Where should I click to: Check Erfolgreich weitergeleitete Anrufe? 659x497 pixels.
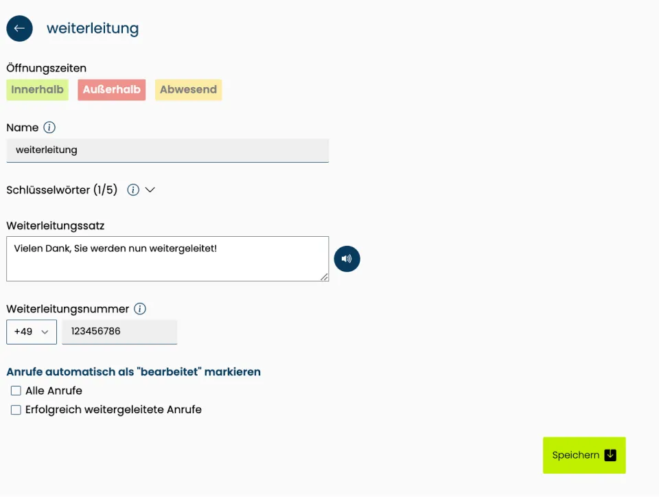16,410
